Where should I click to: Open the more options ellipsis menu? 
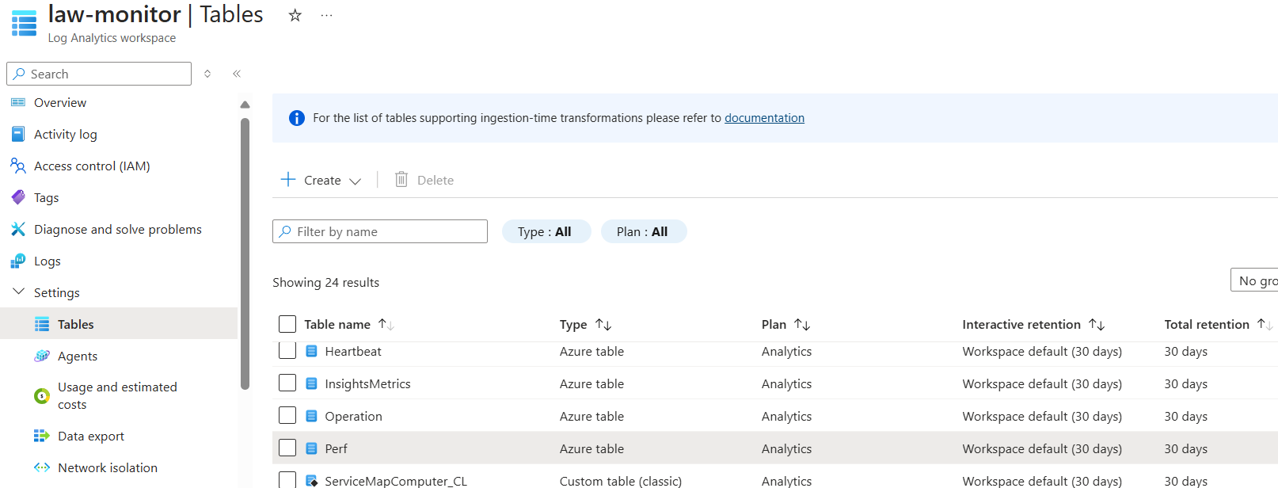(x=326, y=15)
